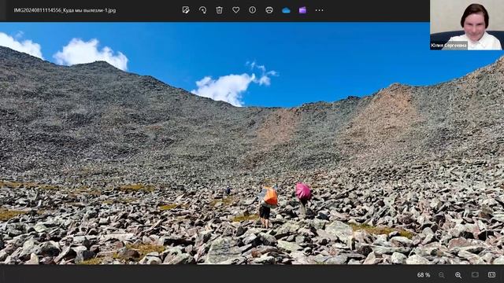Show file info via the info icon
This screenshot has height=283, width=504.
(x=253, y=10)
